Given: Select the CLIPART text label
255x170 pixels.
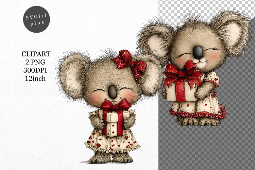Looking at the screenshot, I should click(x=36, y=54).
